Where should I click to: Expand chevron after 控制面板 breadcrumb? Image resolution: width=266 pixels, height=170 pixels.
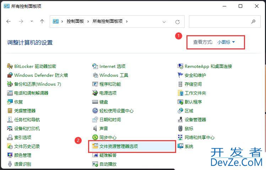(x=88, y=21)
